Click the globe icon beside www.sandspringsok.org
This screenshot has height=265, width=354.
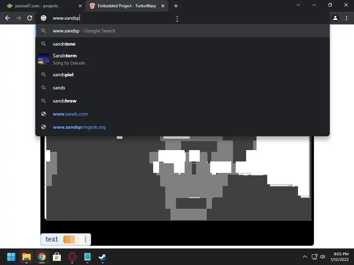point(44,127)
